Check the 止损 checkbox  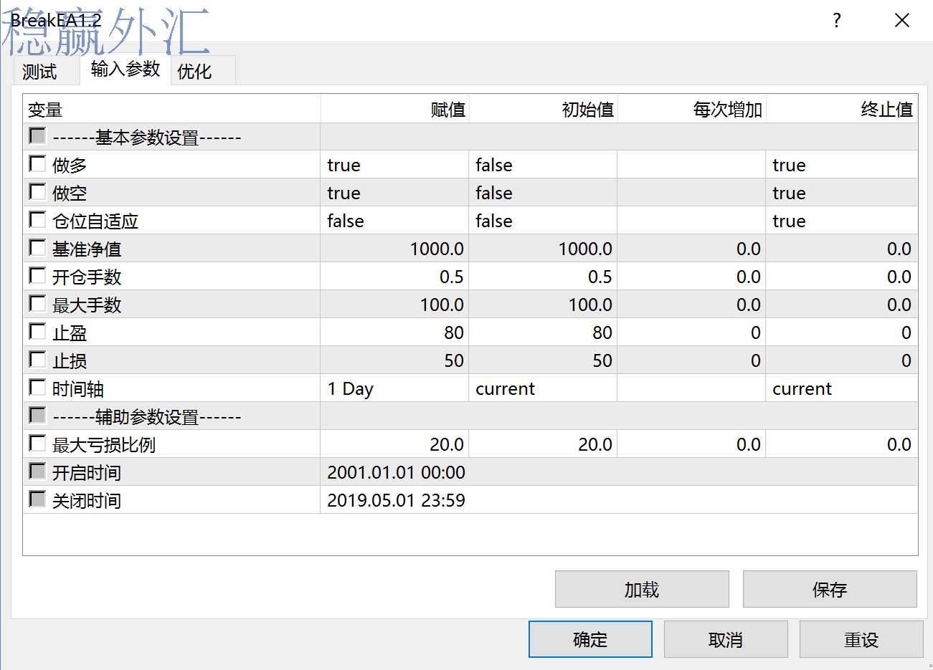(x=37, y=359)
